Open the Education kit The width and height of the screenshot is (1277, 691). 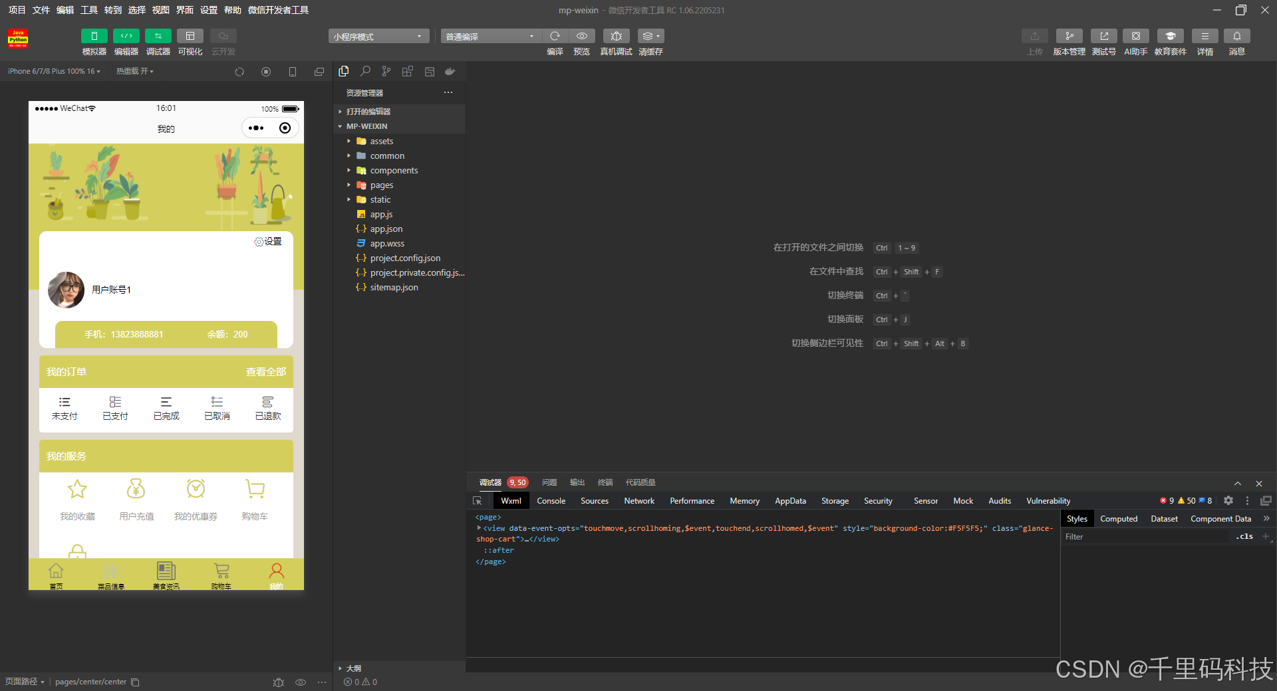point(1170,36)
